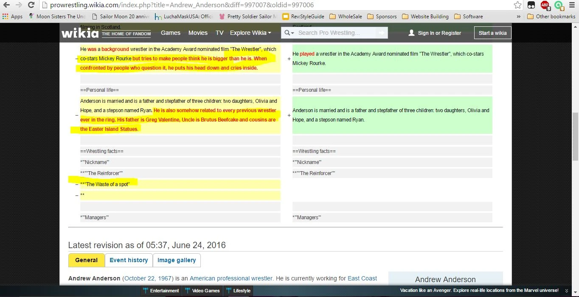Open the Chrome hamburger menu
Viewport: 579px width, 297px height.
point(572,5)
